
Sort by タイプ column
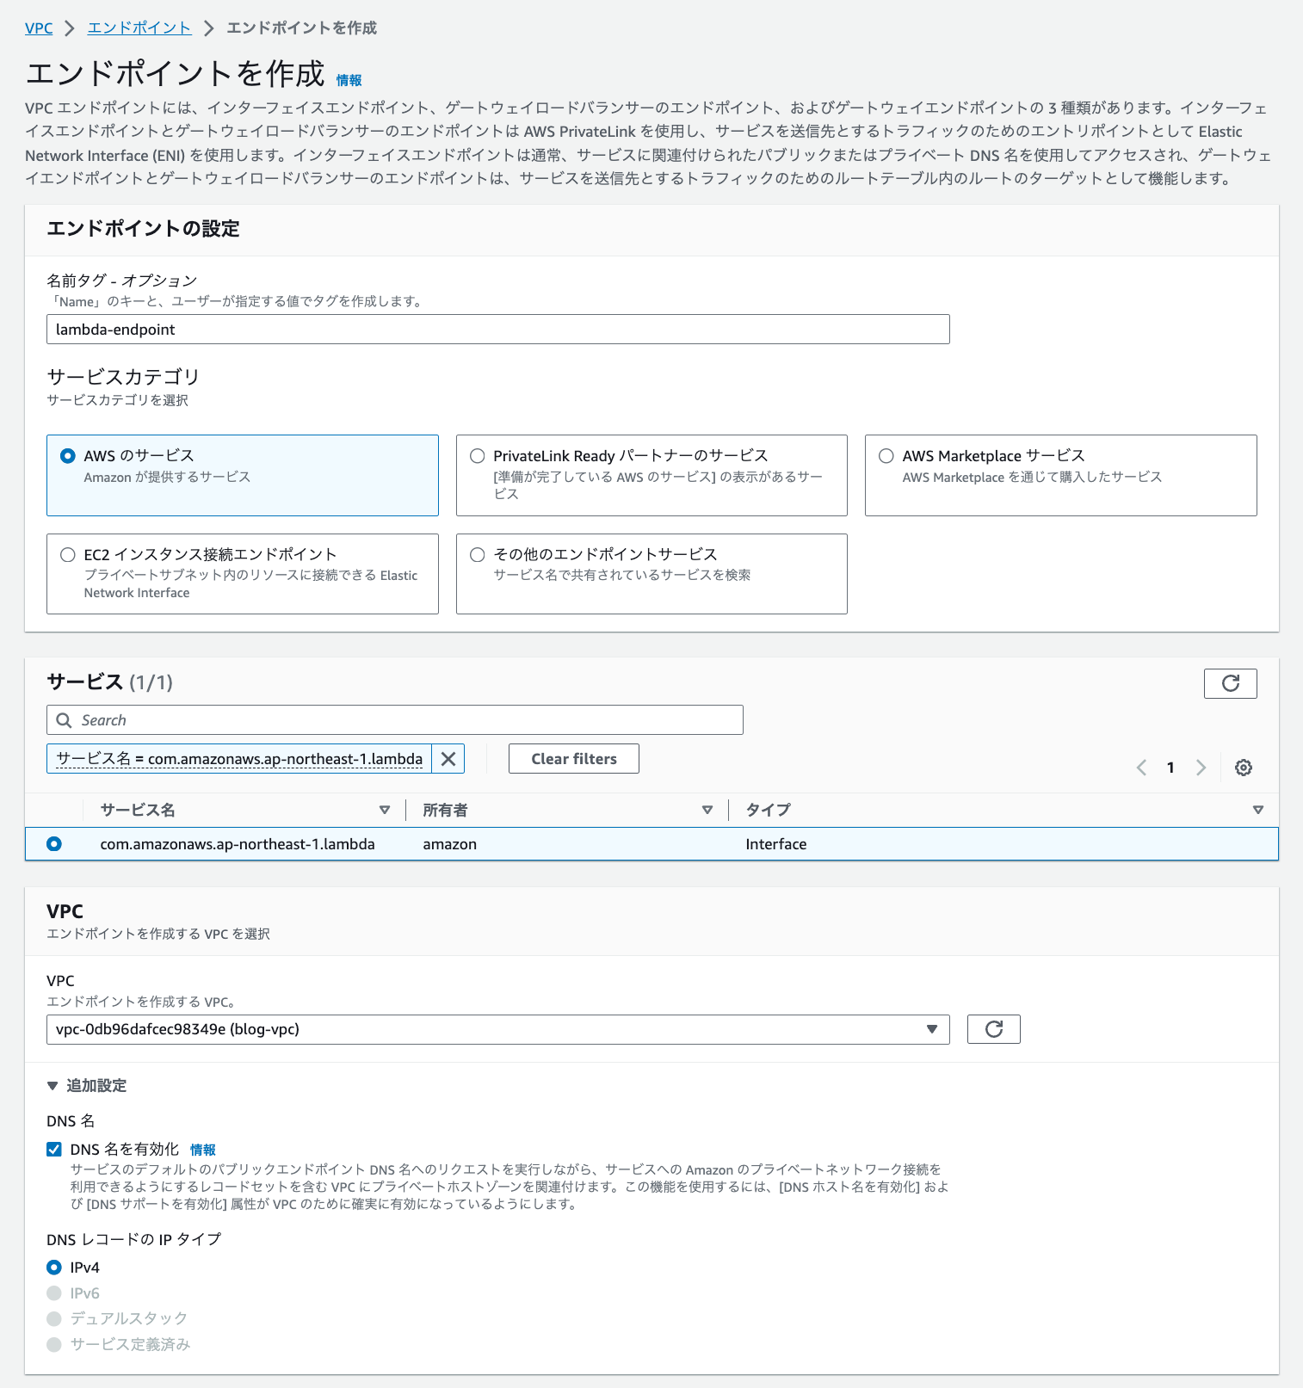pyautogui.click(x=1257, y=810)
